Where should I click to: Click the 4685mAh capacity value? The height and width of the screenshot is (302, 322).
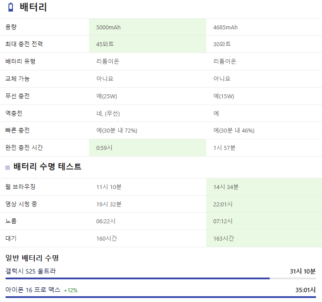point(225,27)
